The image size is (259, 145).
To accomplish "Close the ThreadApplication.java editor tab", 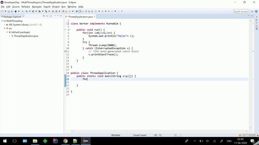I will 94,17.
